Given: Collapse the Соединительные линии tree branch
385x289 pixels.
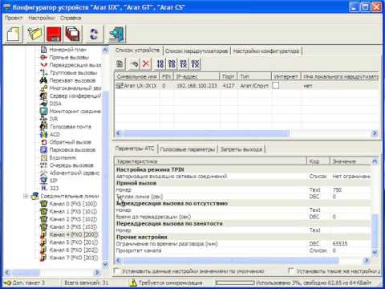Looking at the screenshot, I should click(x=26, y=197).
